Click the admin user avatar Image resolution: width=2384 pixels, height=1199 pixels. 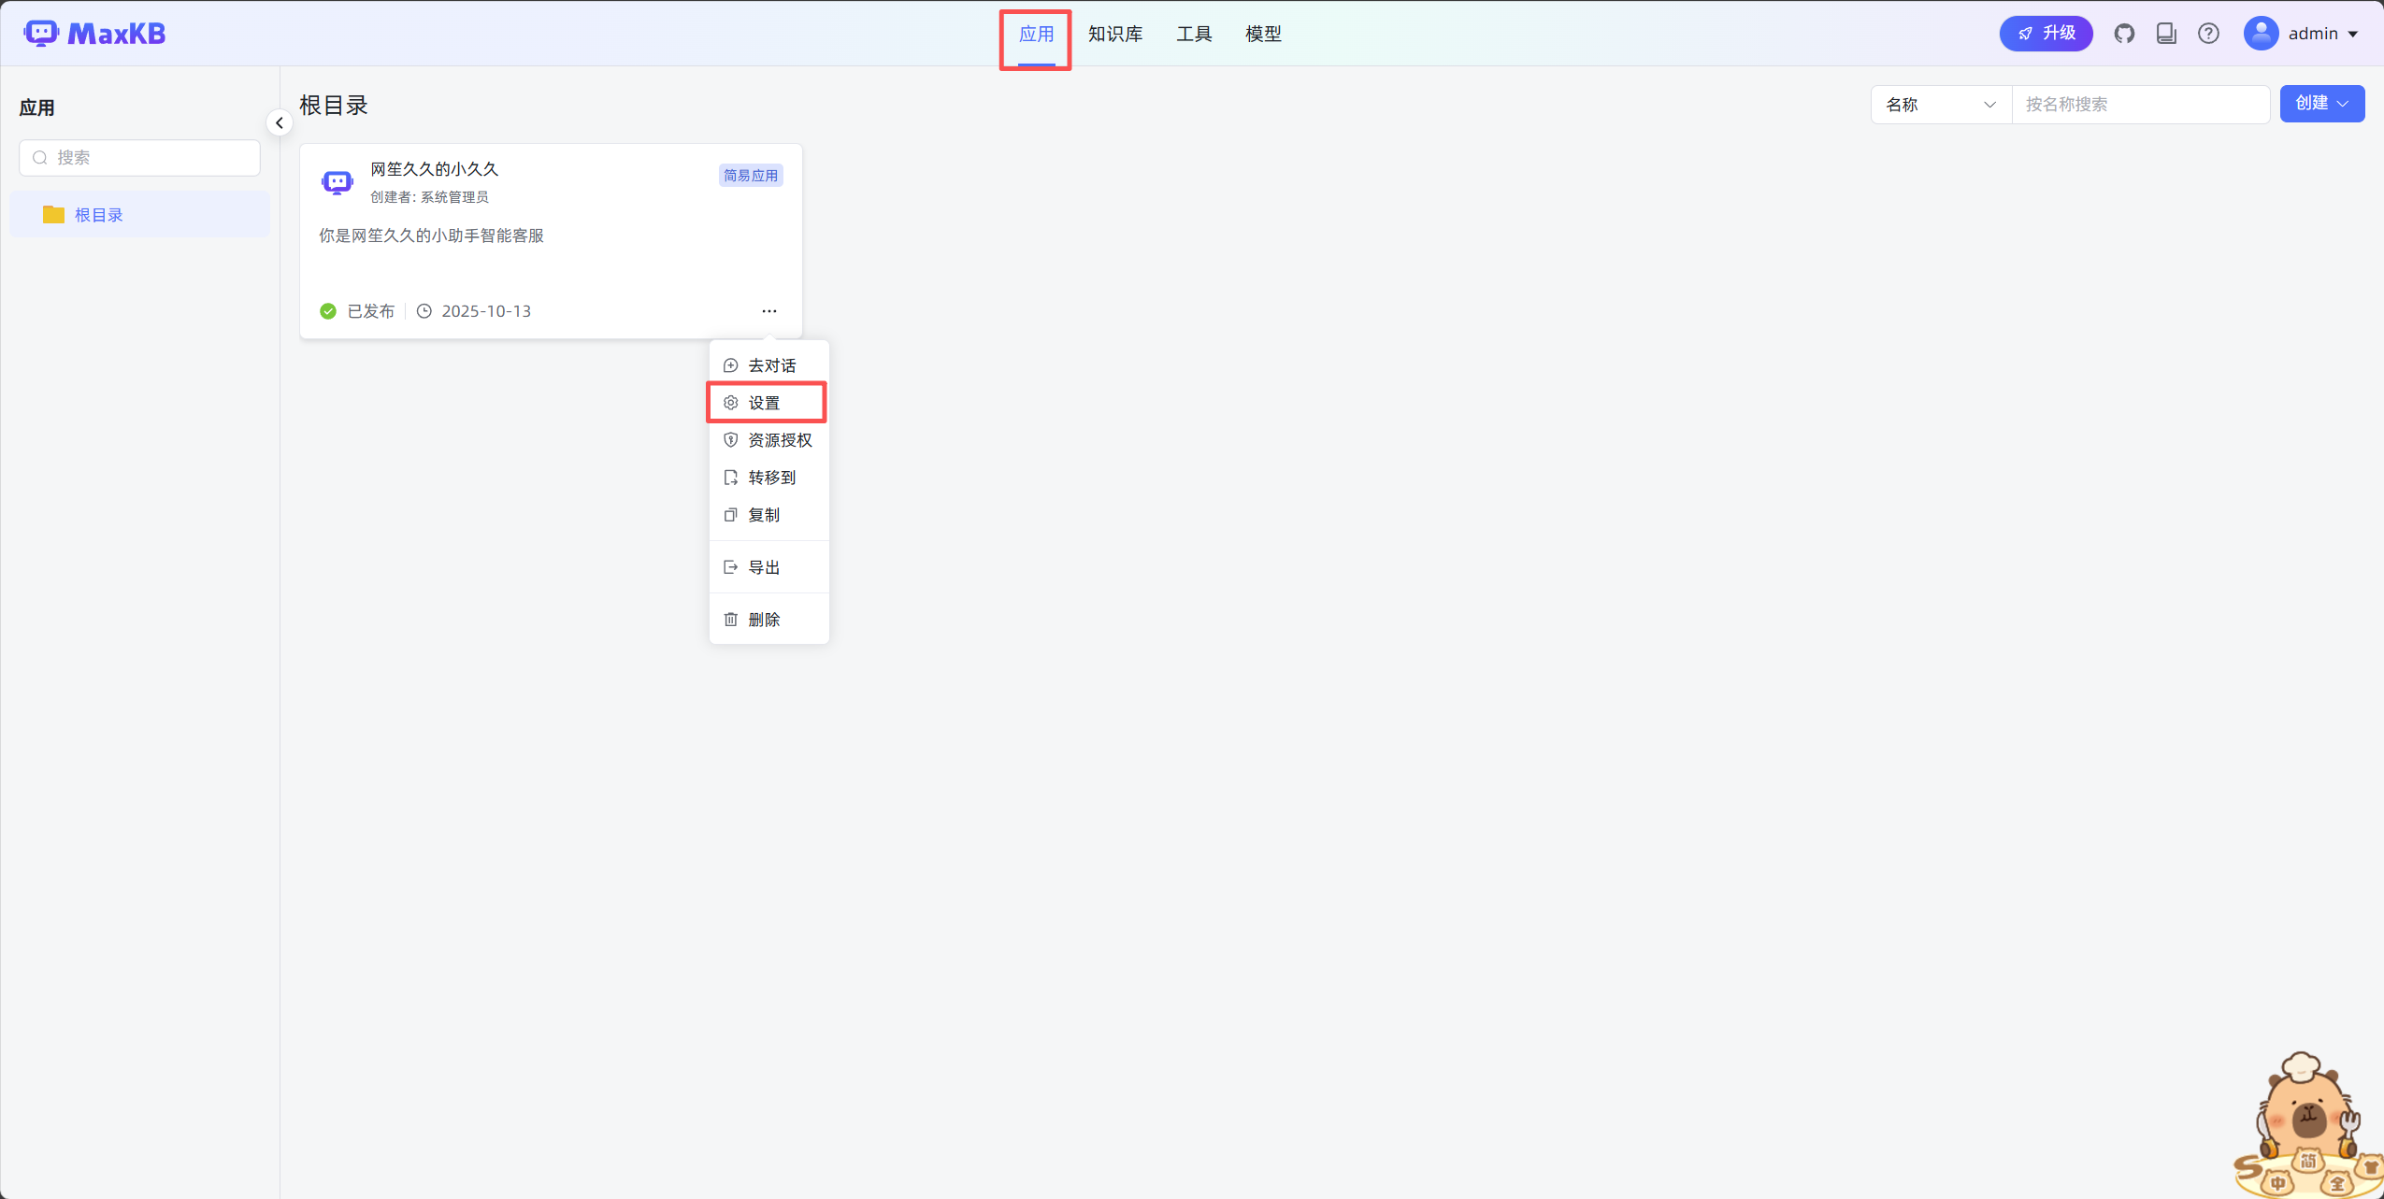click(x=2261, y=34)
